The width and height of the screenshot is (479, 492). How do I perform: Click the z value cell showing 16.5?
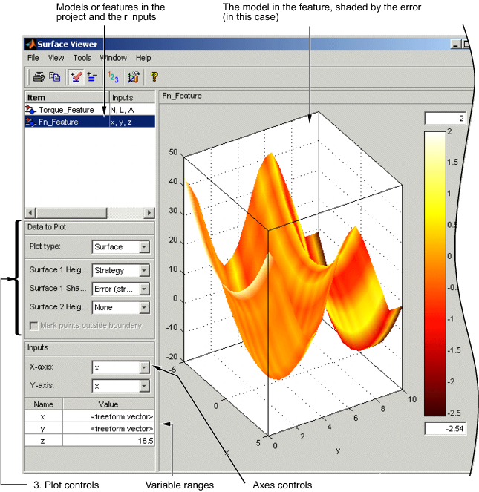[108, 441]
